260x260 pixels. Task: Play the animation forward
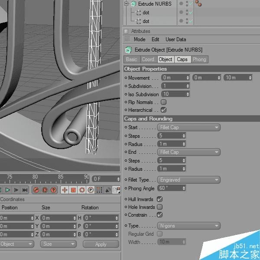(8, 190)
